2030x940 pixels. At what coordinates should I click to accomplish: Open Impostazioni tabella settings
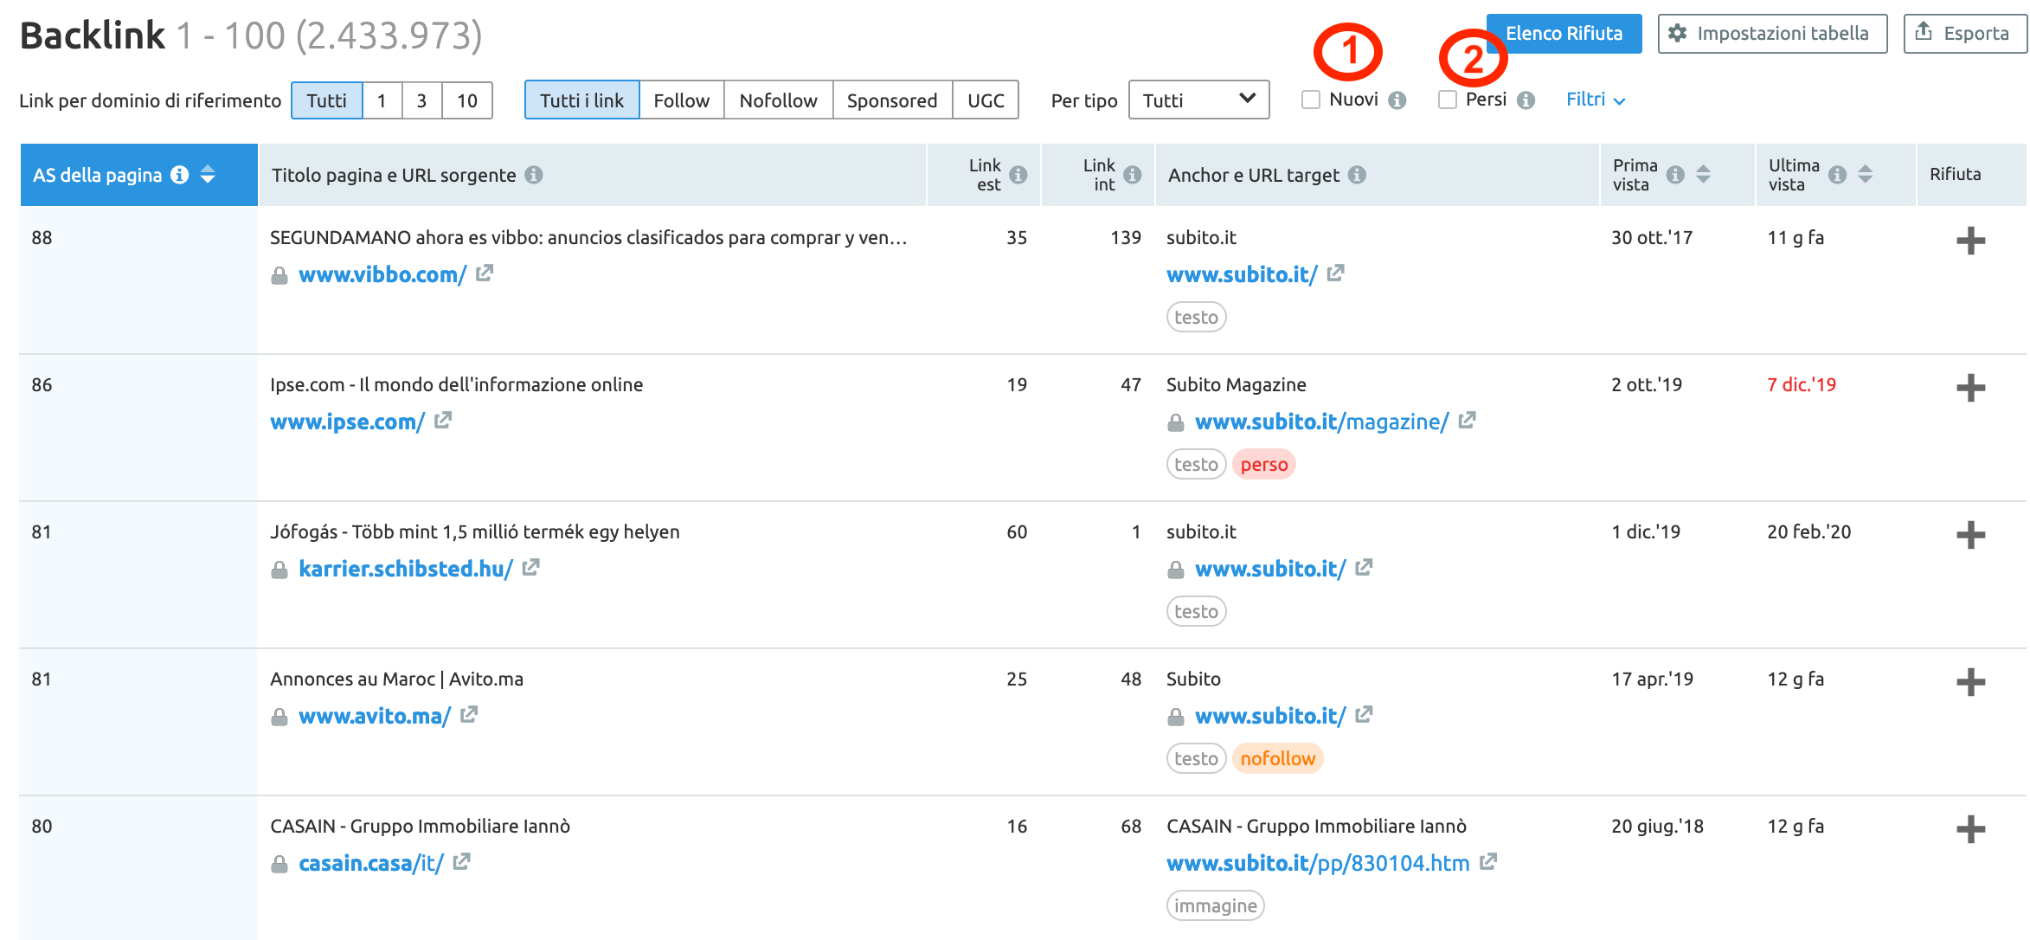click(1771, 34)
